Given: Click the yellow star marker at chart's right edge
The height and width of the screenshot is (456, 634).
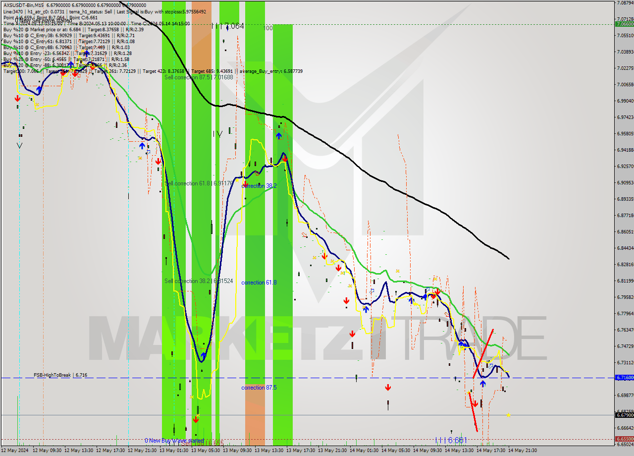Looking at the screenshot, I should (x=509, y=415).
